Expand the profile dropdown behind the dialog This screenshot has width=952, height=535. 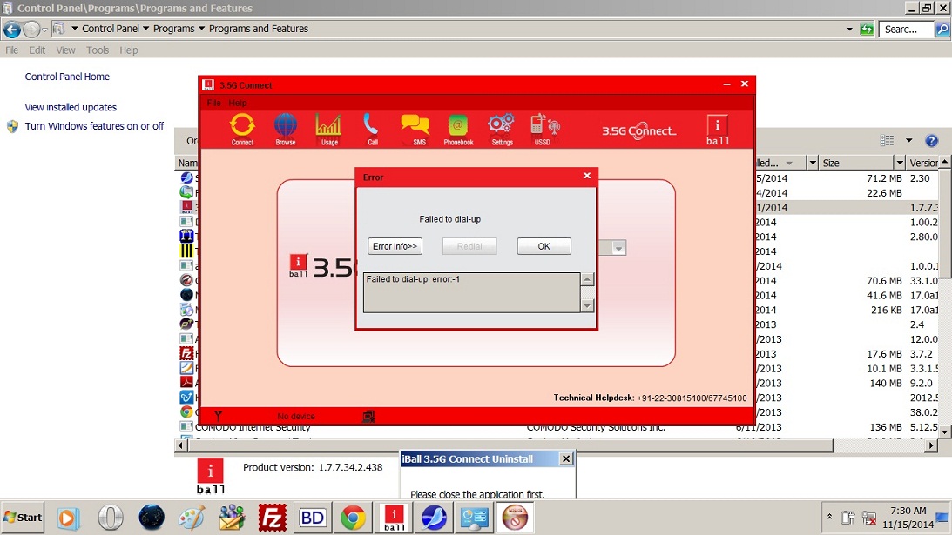pyautogui.click(x=618, y=248)
